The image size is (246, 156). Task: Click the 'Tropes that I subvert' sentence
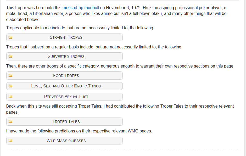94,47
